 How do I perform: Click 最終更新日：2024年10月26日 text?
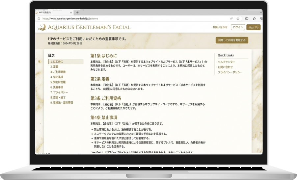(65, 43)
